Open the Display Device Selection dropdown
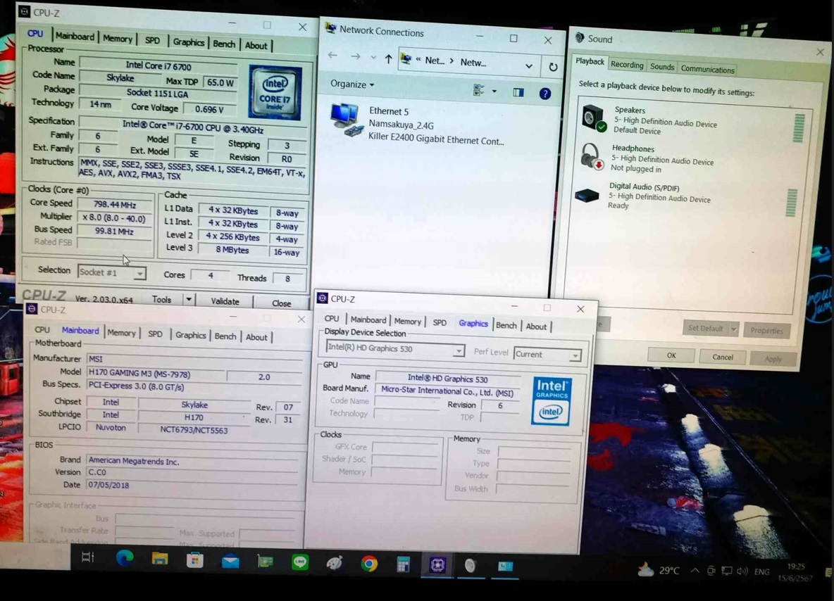 (x=458, y=351)
